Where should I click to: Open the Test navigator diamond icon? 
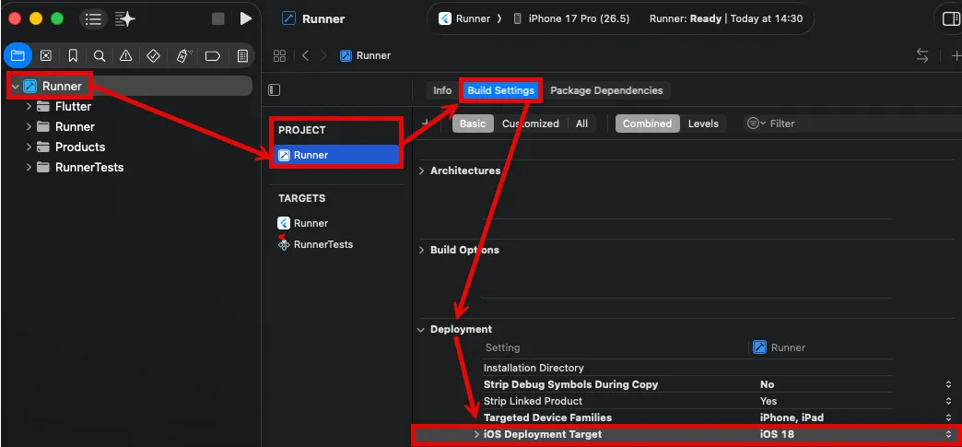(x=153, y=56)
